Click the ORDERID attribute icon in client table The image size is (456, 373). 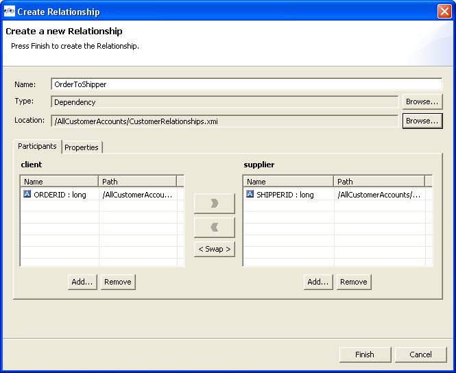[27, 195]
